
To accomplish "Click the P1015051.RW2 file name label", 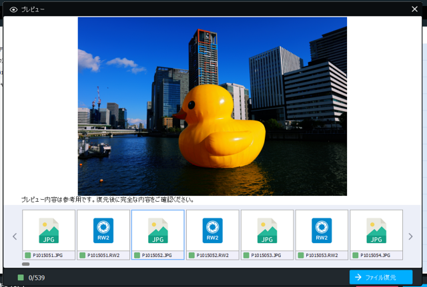I will tap(103, 255).
